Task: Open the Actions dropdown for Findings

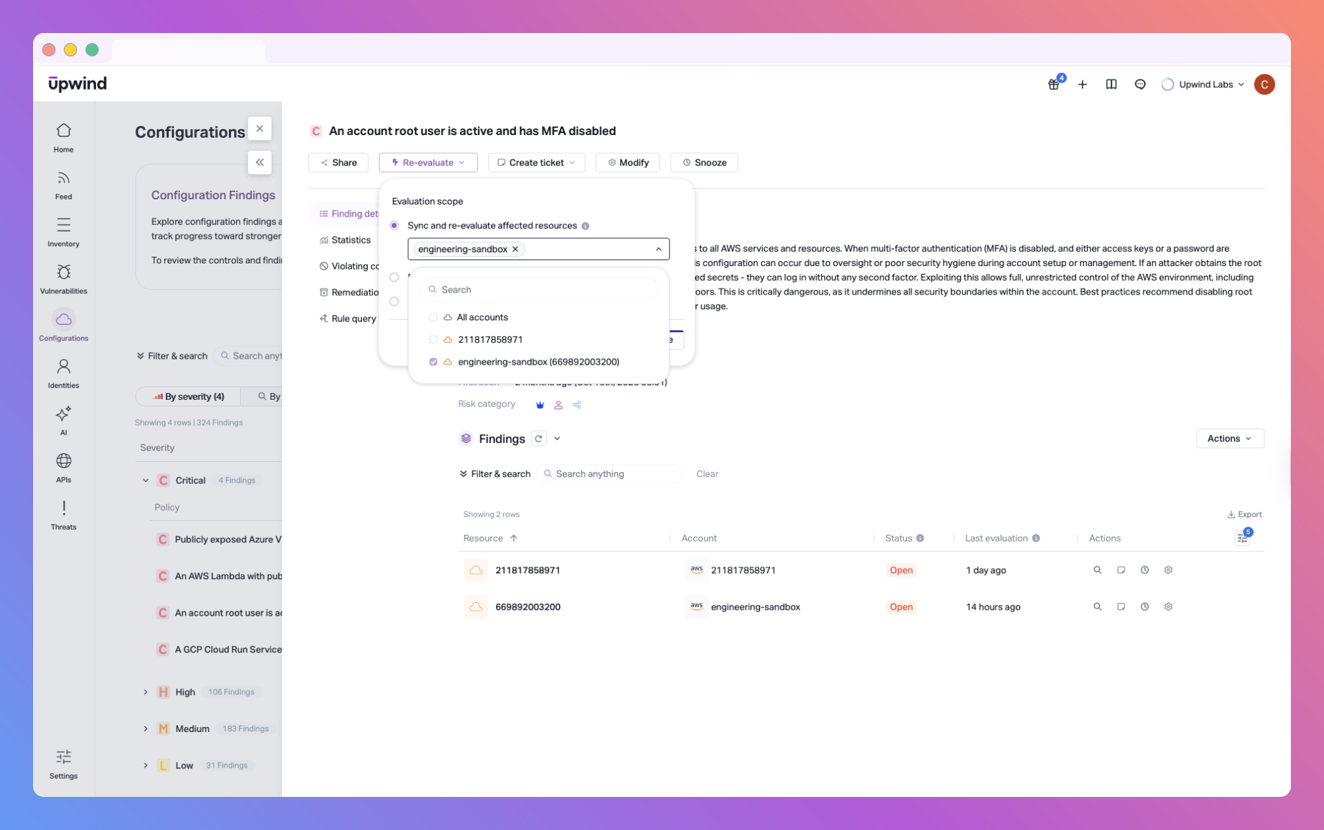Action: pos(1229,439)
